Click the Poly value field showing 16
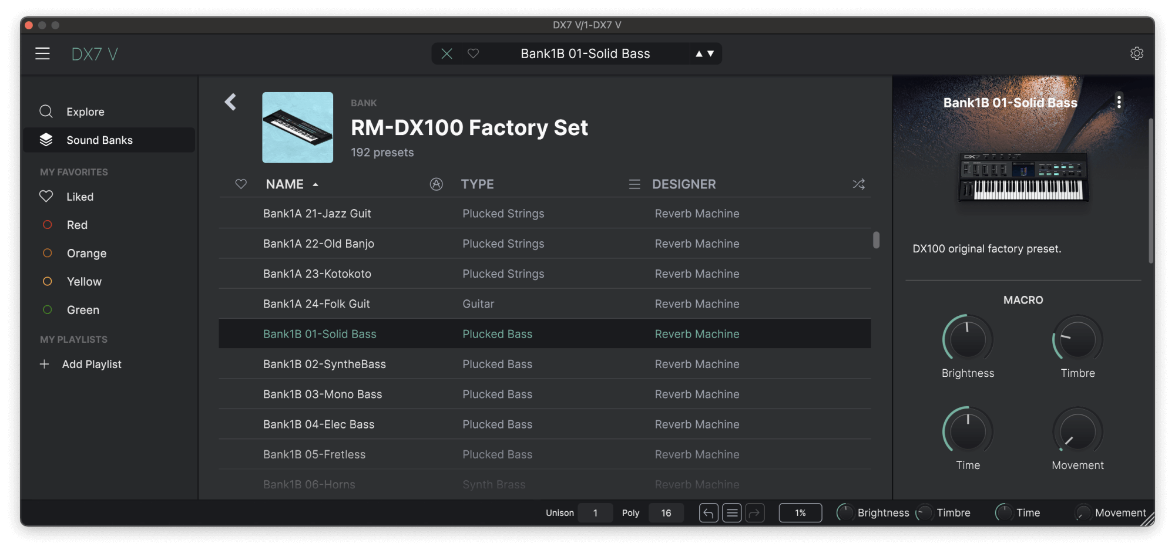The width and height of the screenshot is (1175, 550). [x=666, y=512]
